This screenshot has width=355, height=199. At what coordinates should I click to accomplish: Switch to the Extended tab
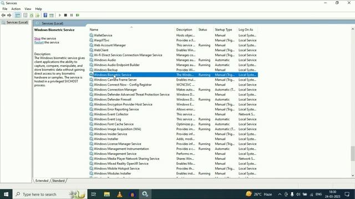42,181
